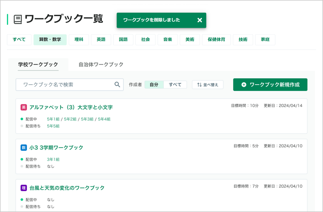Set 作成者 filter to すべて

[175, 85]
